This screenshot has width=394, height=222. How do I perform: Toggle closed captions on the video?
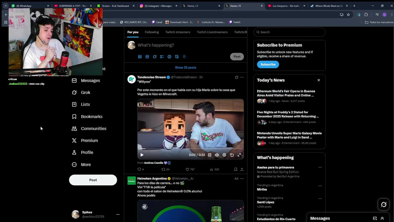pyautogui.click(x=210, y=155)
